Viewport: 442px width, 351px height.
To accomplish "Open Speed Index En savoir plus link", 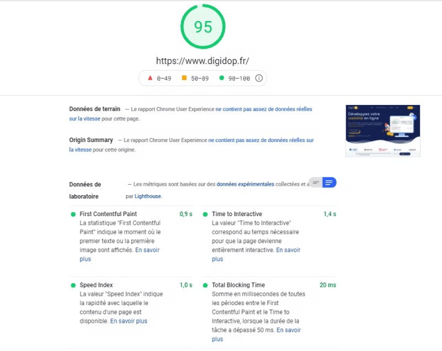I will (x=129, y=321).
